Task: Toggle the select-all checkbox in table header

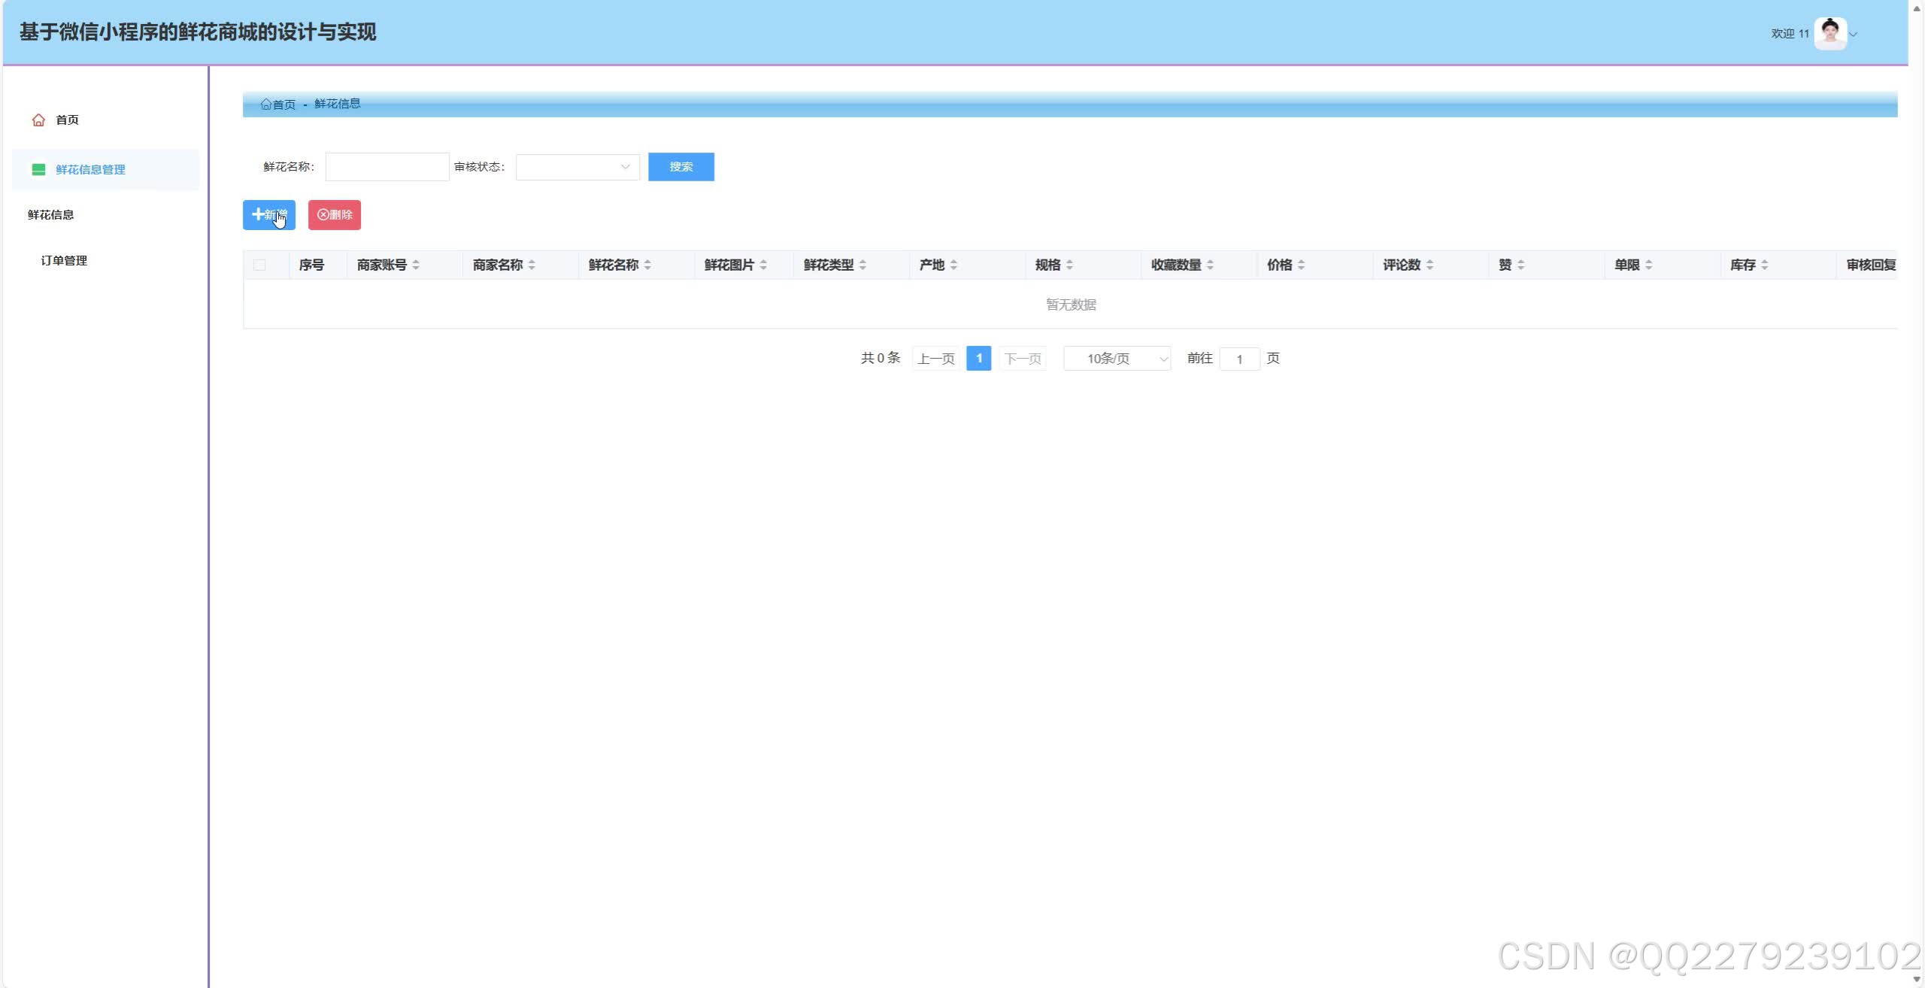Action: pyautogui.click(x=259, y=265)
